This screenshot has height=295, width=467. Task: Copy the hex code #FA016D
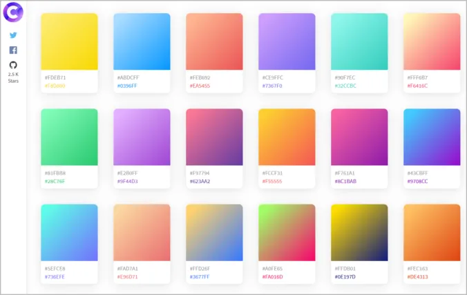(272, 277)
